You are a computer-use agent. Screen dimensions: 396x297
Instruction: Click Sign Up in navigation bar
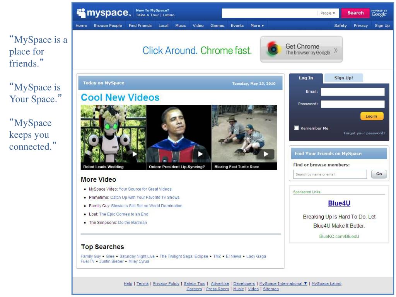(382, 26)
